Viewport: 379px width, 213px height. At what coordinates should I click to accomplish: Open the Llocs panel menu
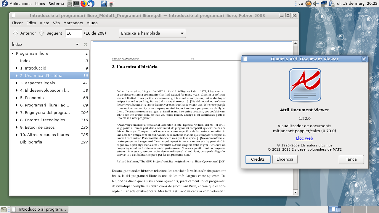click(x=40, y=4)
